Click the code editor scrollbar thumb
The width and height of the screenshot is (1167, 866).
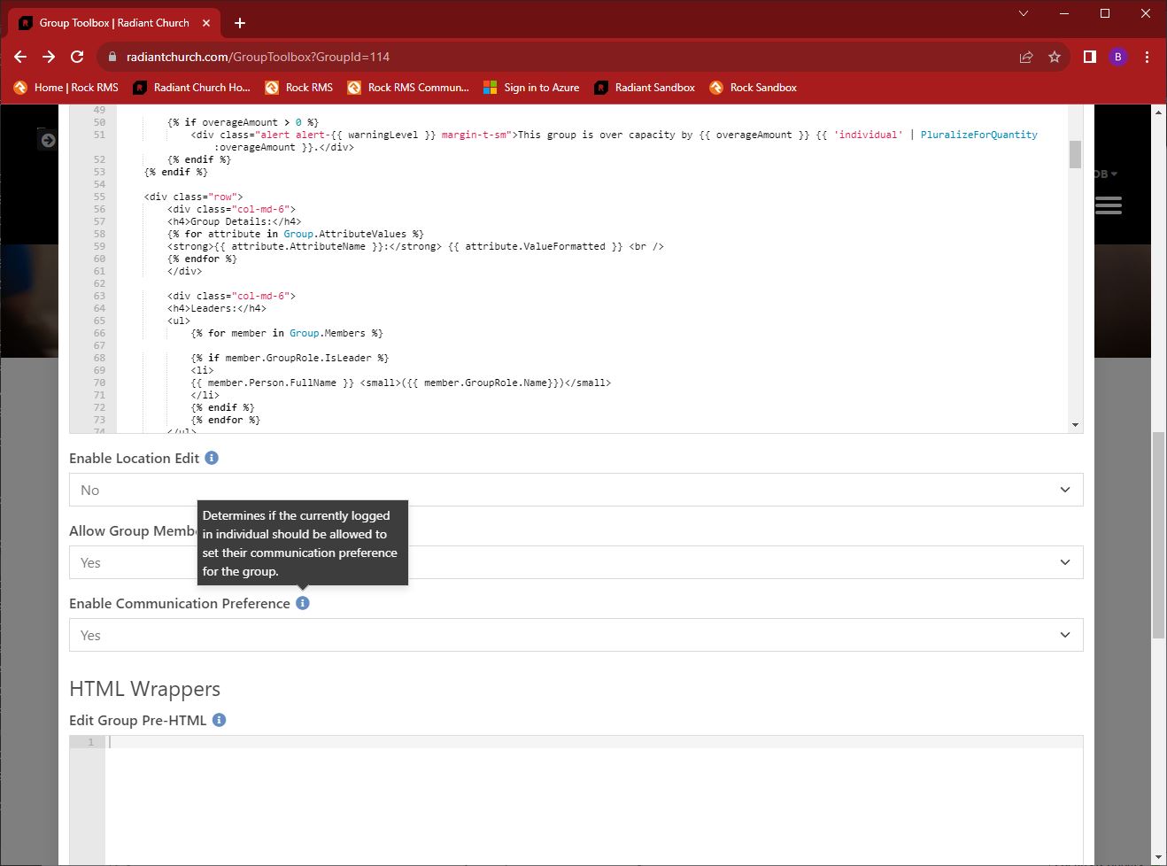coord(1076,154)
